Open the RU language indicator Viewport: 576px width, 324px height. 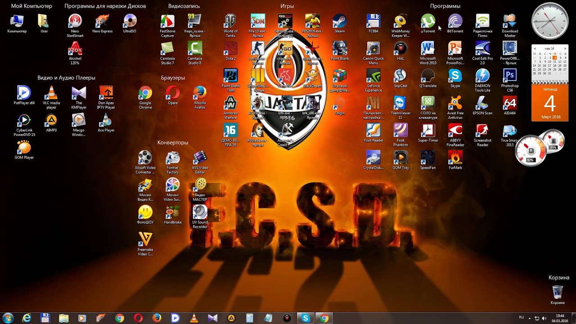[x=521, y=317]
